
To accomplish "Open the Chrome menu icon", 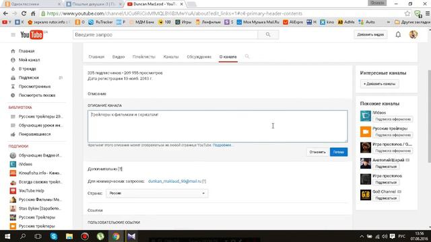I will coord(428,13).
